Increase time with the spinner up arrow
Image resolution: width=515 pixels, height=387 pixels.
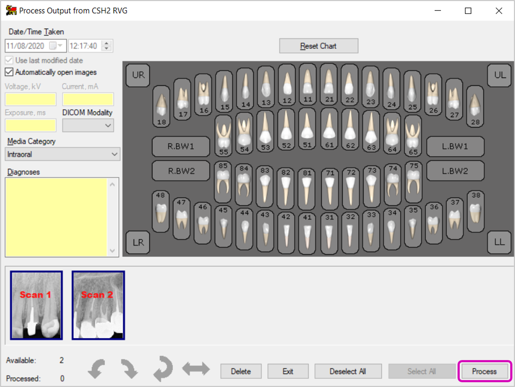pos(106,43)
